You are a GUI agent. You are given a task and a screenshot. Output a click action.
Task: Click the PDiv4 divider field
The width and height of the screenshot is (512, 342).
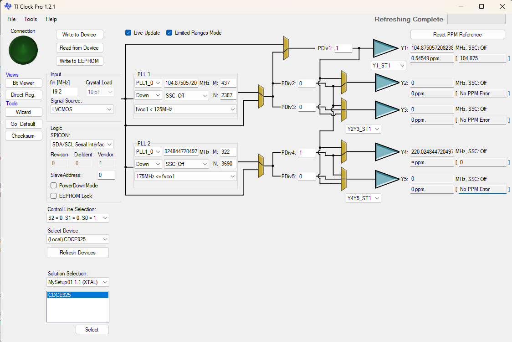pos(307,153)
